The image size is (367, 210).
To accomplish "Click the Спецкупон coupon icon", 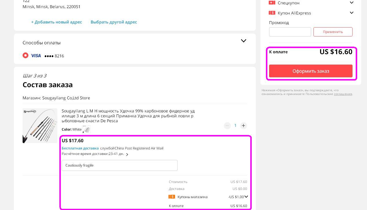I will pos(272,3).
